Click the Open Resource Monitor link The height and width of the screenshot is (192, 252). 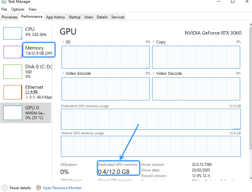pyautogui.click(x=62, y=188)
